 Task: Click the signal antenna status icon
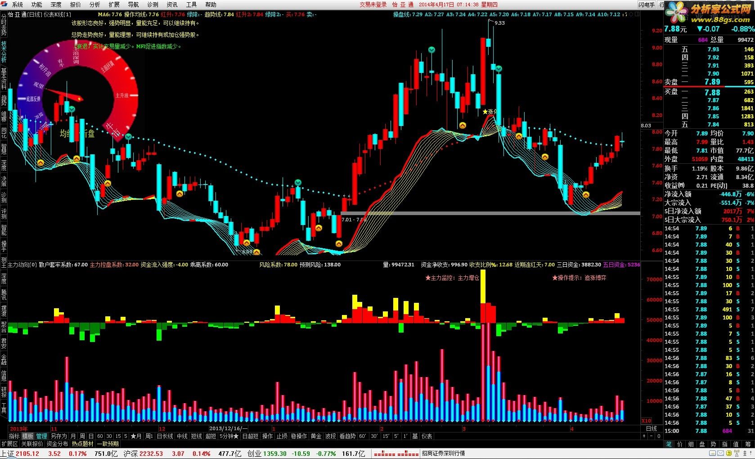pos(737,453)
